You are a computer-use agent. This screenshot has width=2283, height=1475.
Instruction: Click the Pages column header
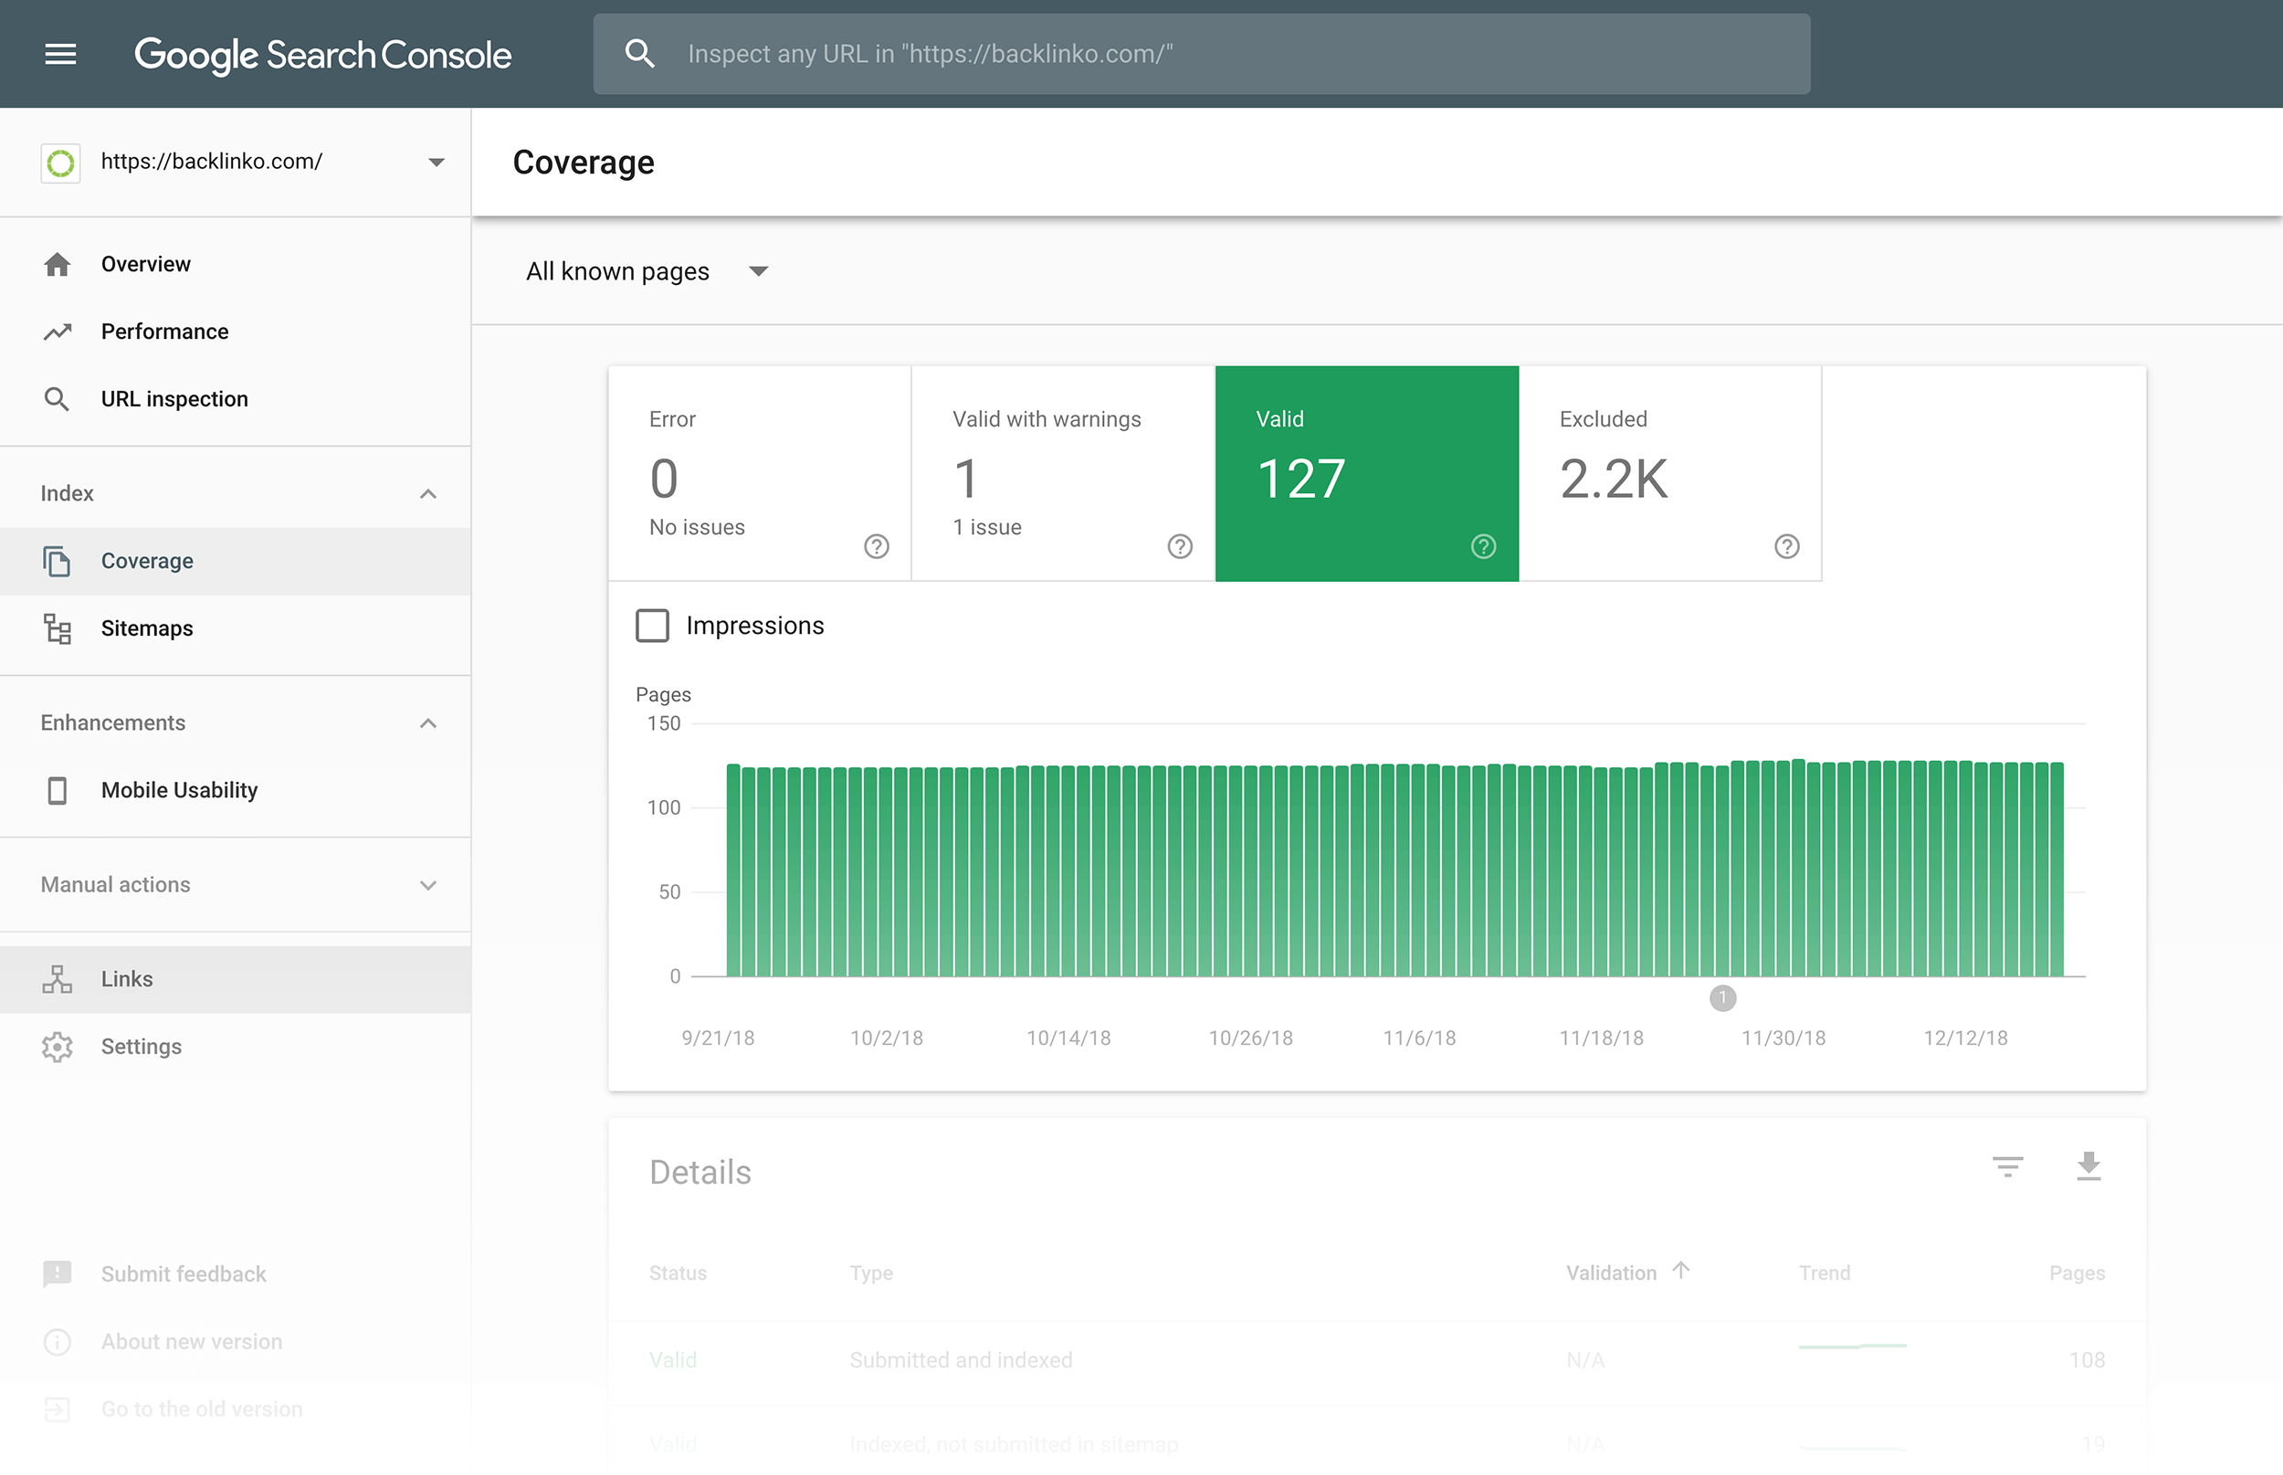pos(2076,1273)
